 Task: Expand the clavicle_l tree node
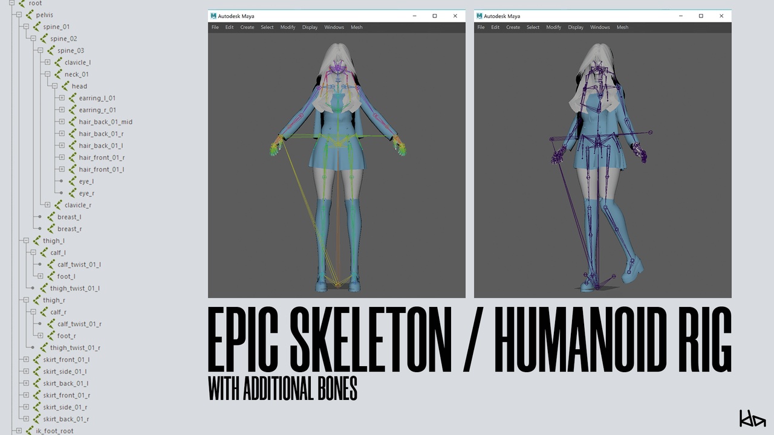(47, 62)
